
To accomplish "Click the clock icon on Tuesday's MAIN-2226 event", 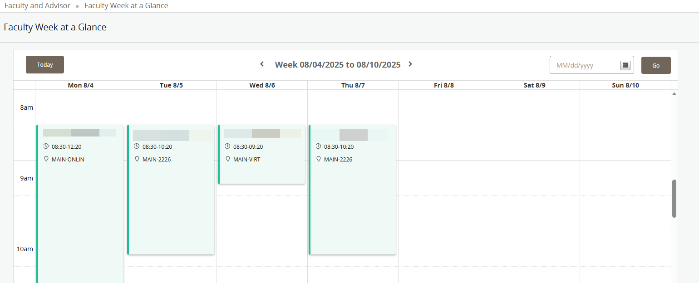I will (x=136, y=146).
